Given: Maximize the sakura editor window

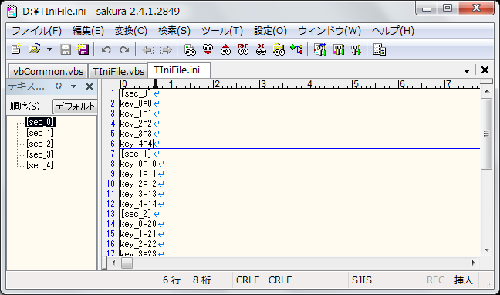Looking at the screenshot, I should coord(448,8).
